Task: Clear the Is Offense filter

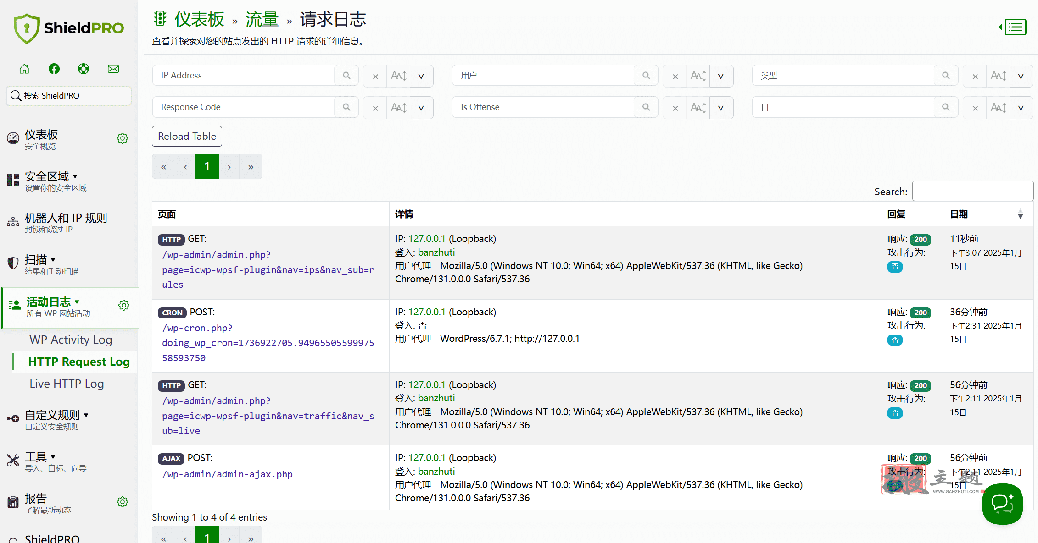Action: click(x=675, y=108)
